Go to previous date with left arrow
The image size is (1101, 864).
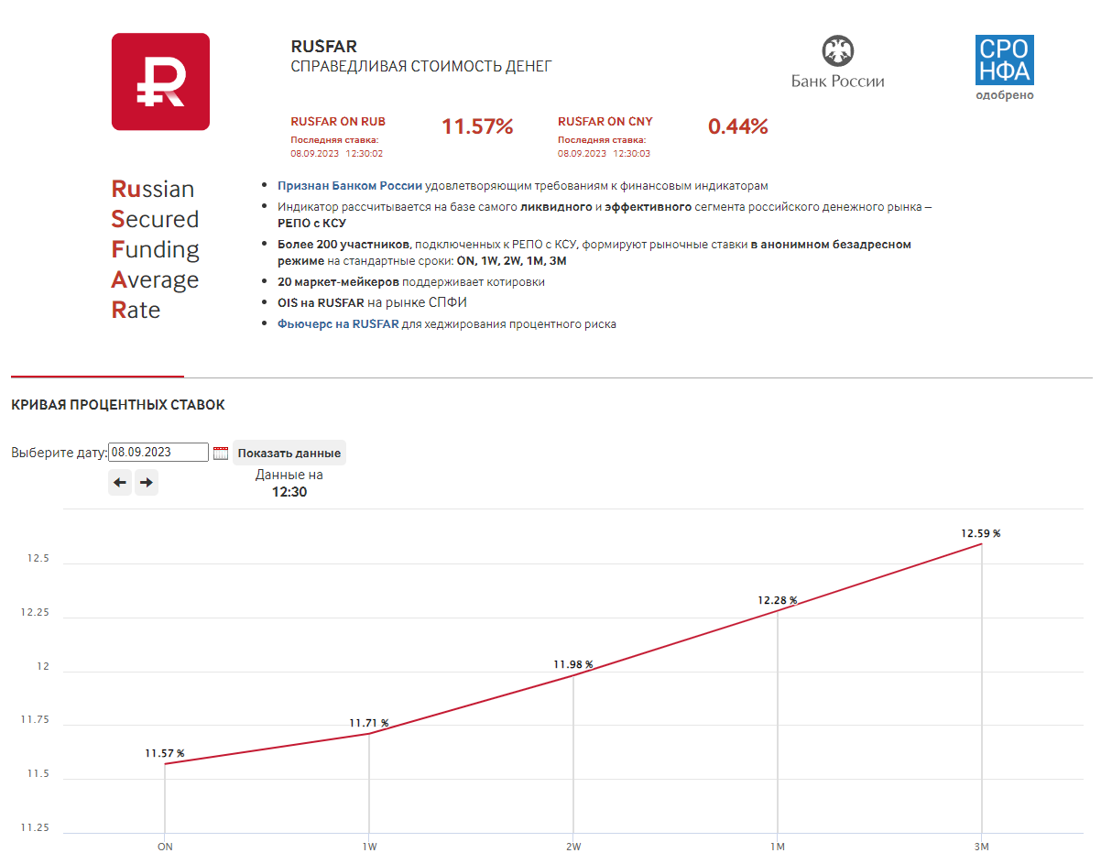click(x=120, y=482)
